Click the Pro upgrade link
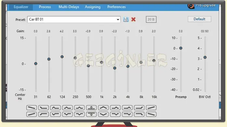This screenshot has width=227, height=127. pyautogui.click(x=206, y=5)
